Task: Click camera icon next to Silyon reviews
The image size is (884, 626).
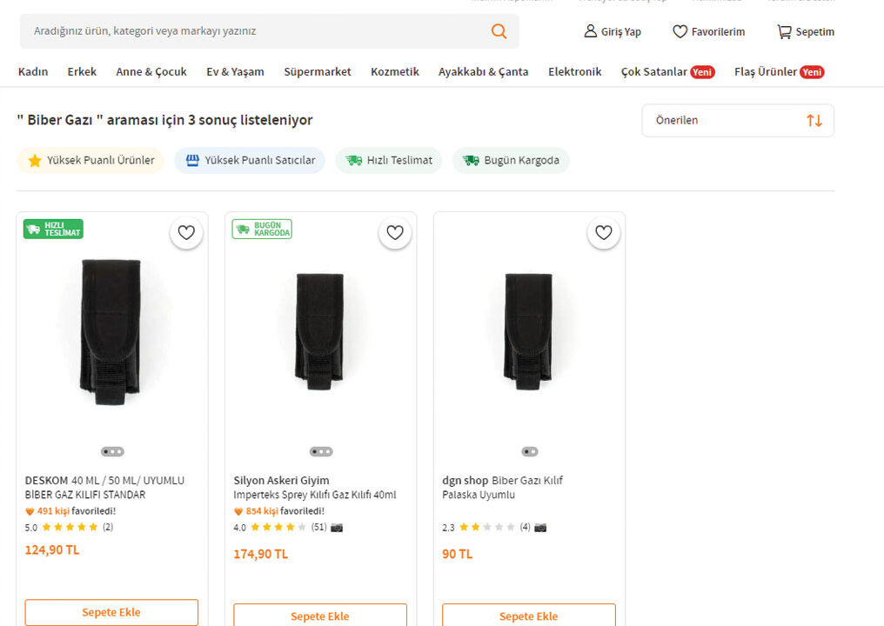Action: pyautogui.click(x=337, y=527)
